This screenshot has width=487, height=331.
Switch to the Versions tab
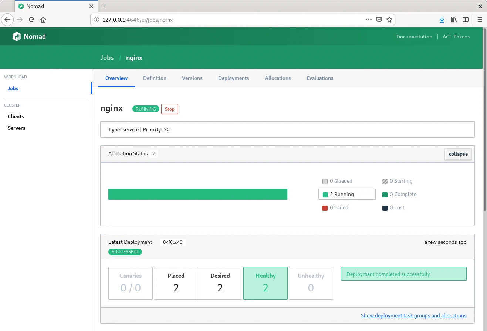coord(192,78)
